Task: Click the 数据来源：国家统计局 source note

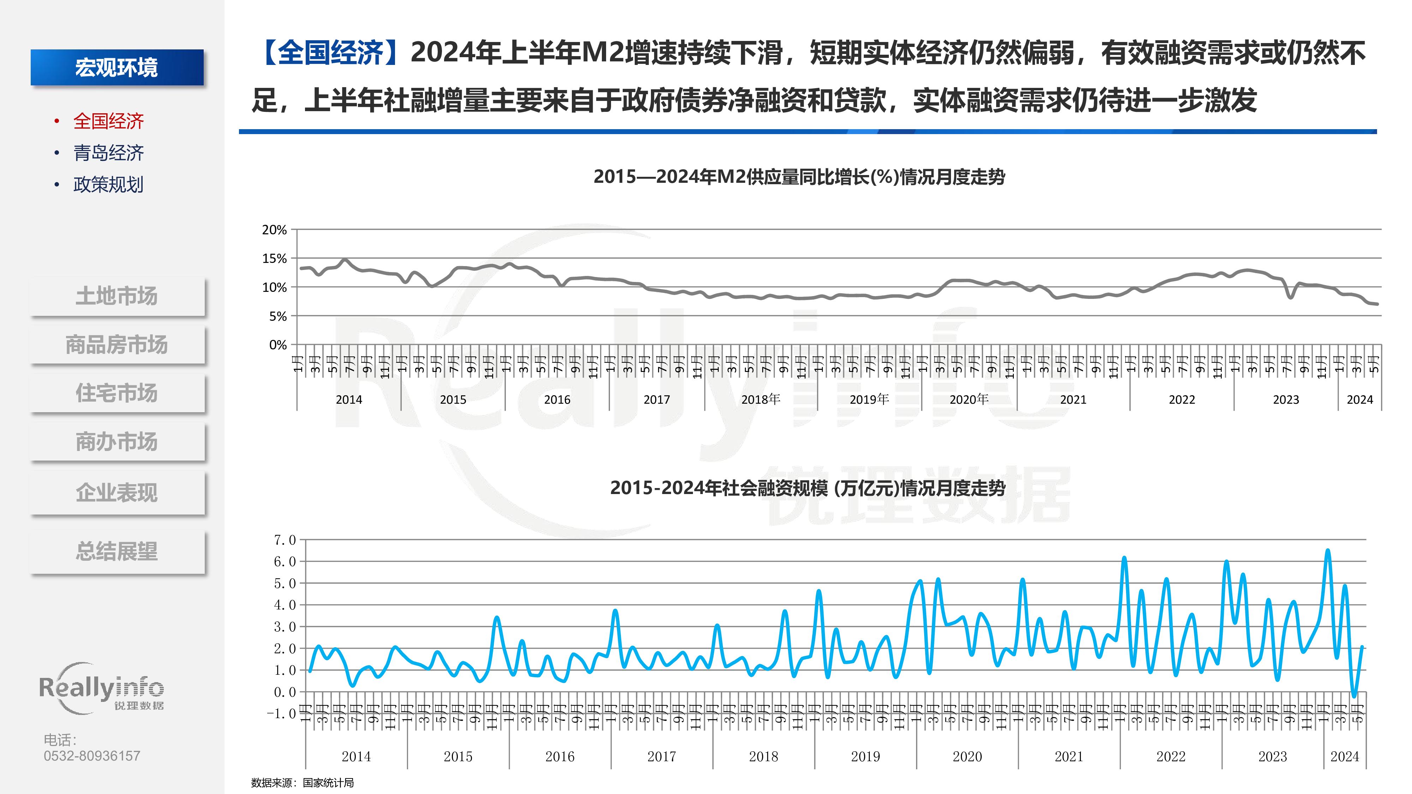Action: tap(303, 782)
